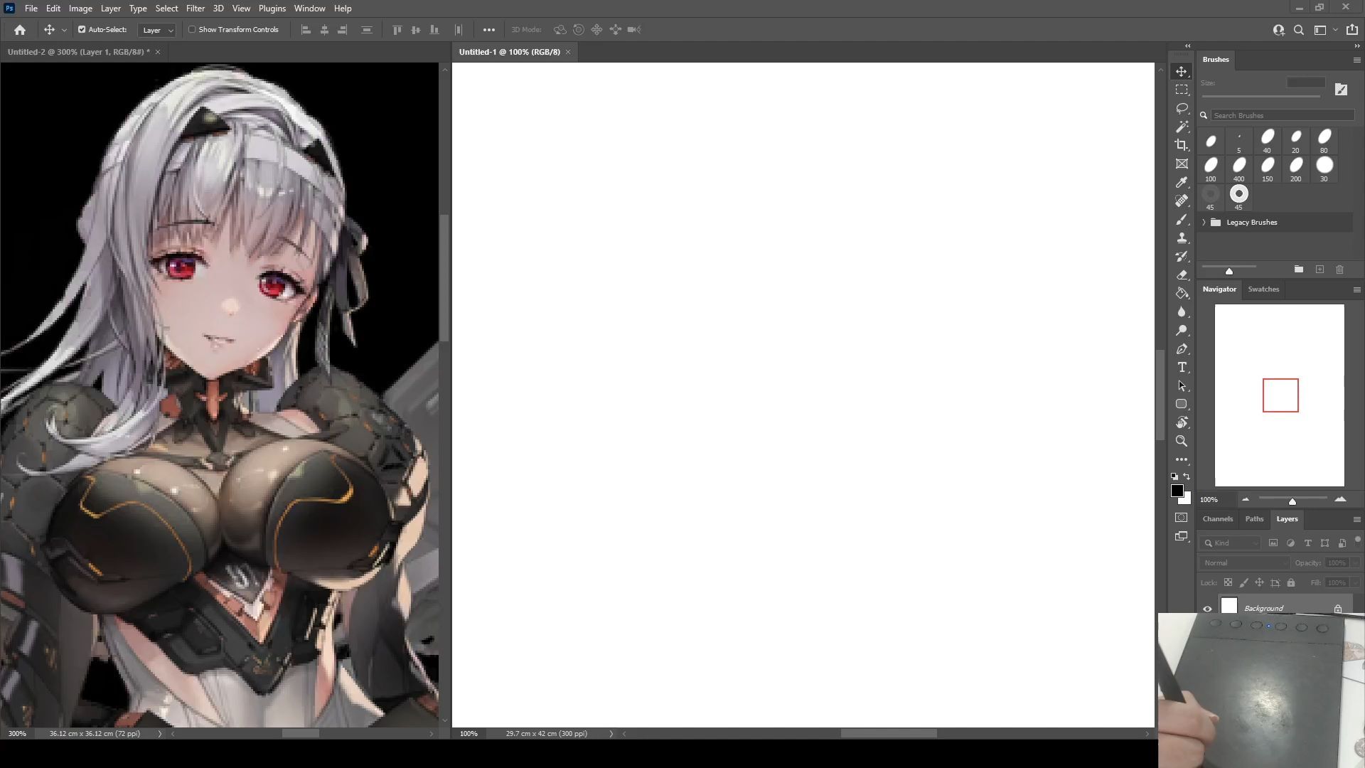Viewport: 1365px width, 768px height.
Task: Select the Frame tool
Action: [1182, 164]
